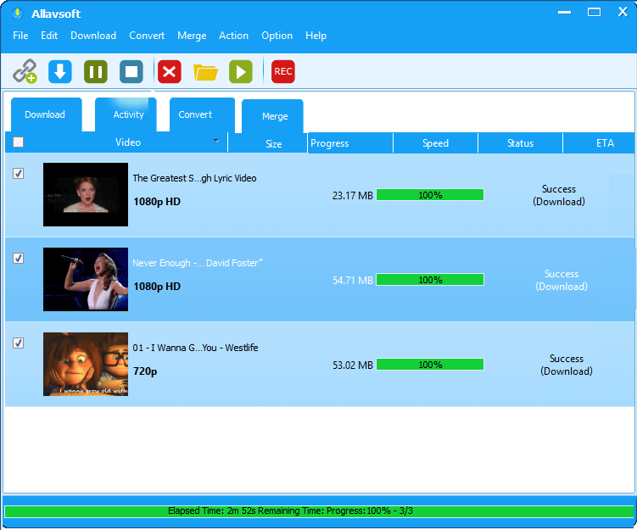Screen dimensions: 637x530
Task: Click the Never Enough 100% progress bar
Action: [430, 280]
